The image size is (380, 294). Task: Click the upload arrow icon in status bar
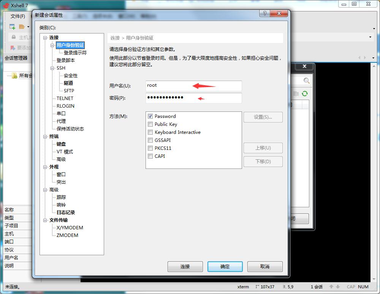point(331,287)
